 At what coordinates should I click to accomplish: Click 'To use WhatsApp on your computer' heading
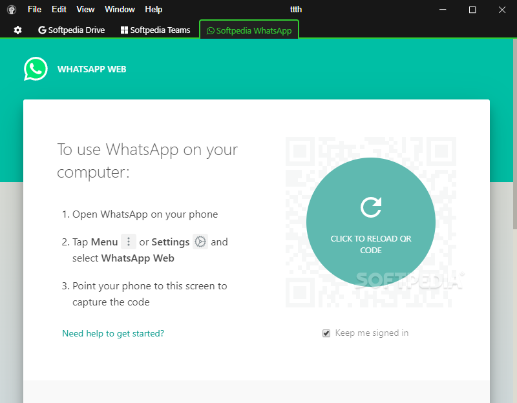(147, 160)
